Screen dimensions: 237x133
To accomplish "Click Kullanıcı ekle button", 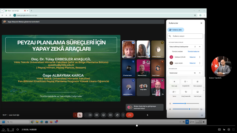I will coord(176,30).
